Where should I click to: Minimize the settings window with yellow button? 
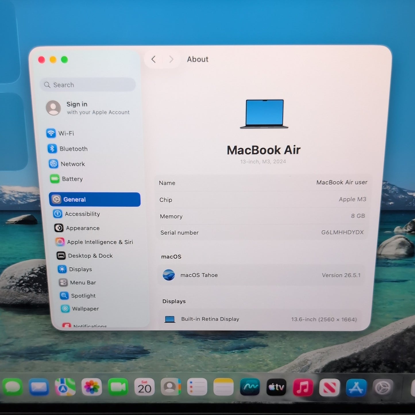click(53, 60)
